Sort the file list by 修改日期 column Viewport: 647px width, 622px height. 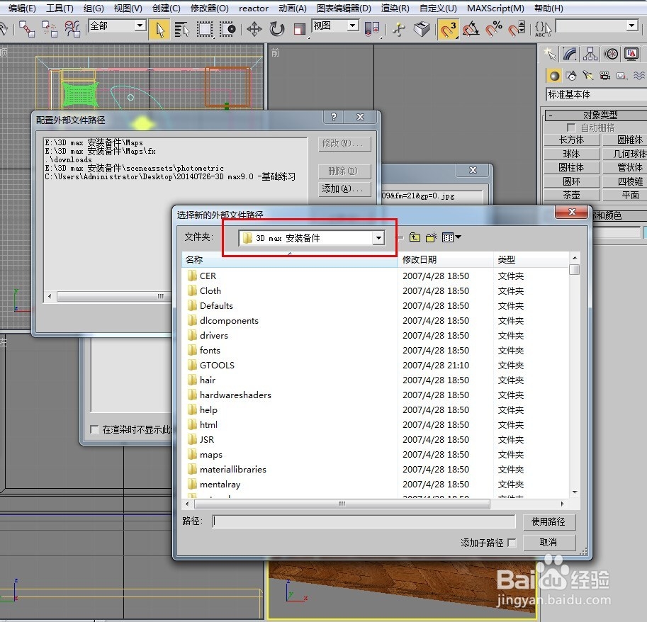446,260
